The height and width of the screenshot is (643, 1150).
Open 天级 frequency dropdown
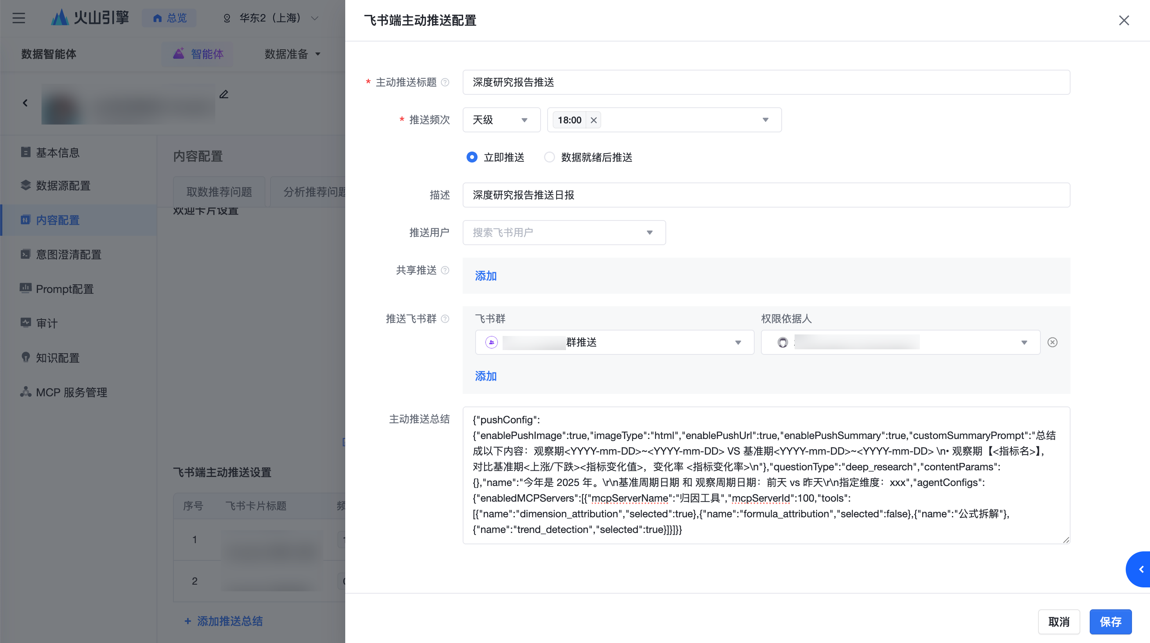(501, 120)
